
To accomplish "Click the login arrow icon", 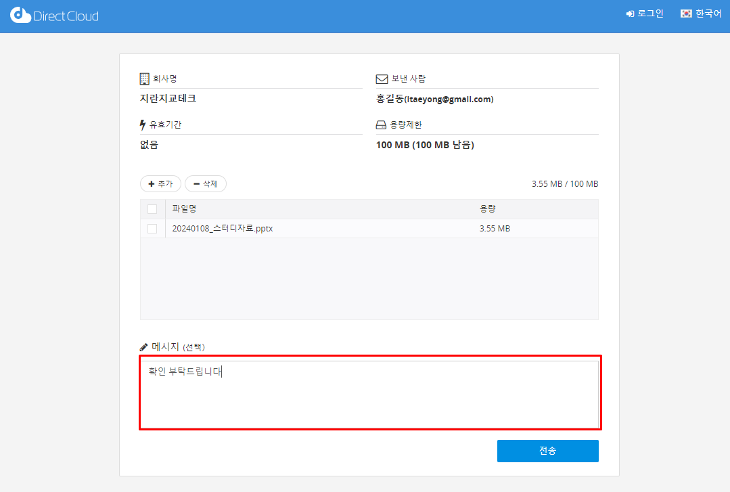I will pyautogui.click(x=629, y=14).
